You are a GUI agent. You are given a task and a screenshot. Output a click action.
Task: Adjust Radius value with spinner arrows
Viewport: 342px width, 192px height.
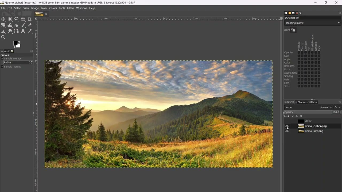[32, 62]
